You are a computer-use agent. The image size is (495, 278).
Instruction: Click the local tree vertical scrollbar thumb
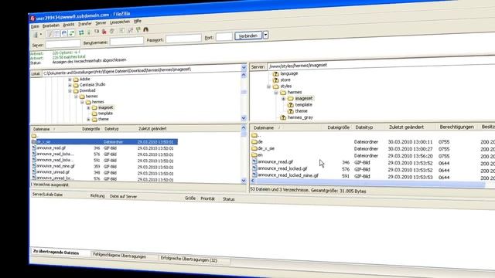pos(244,92)
